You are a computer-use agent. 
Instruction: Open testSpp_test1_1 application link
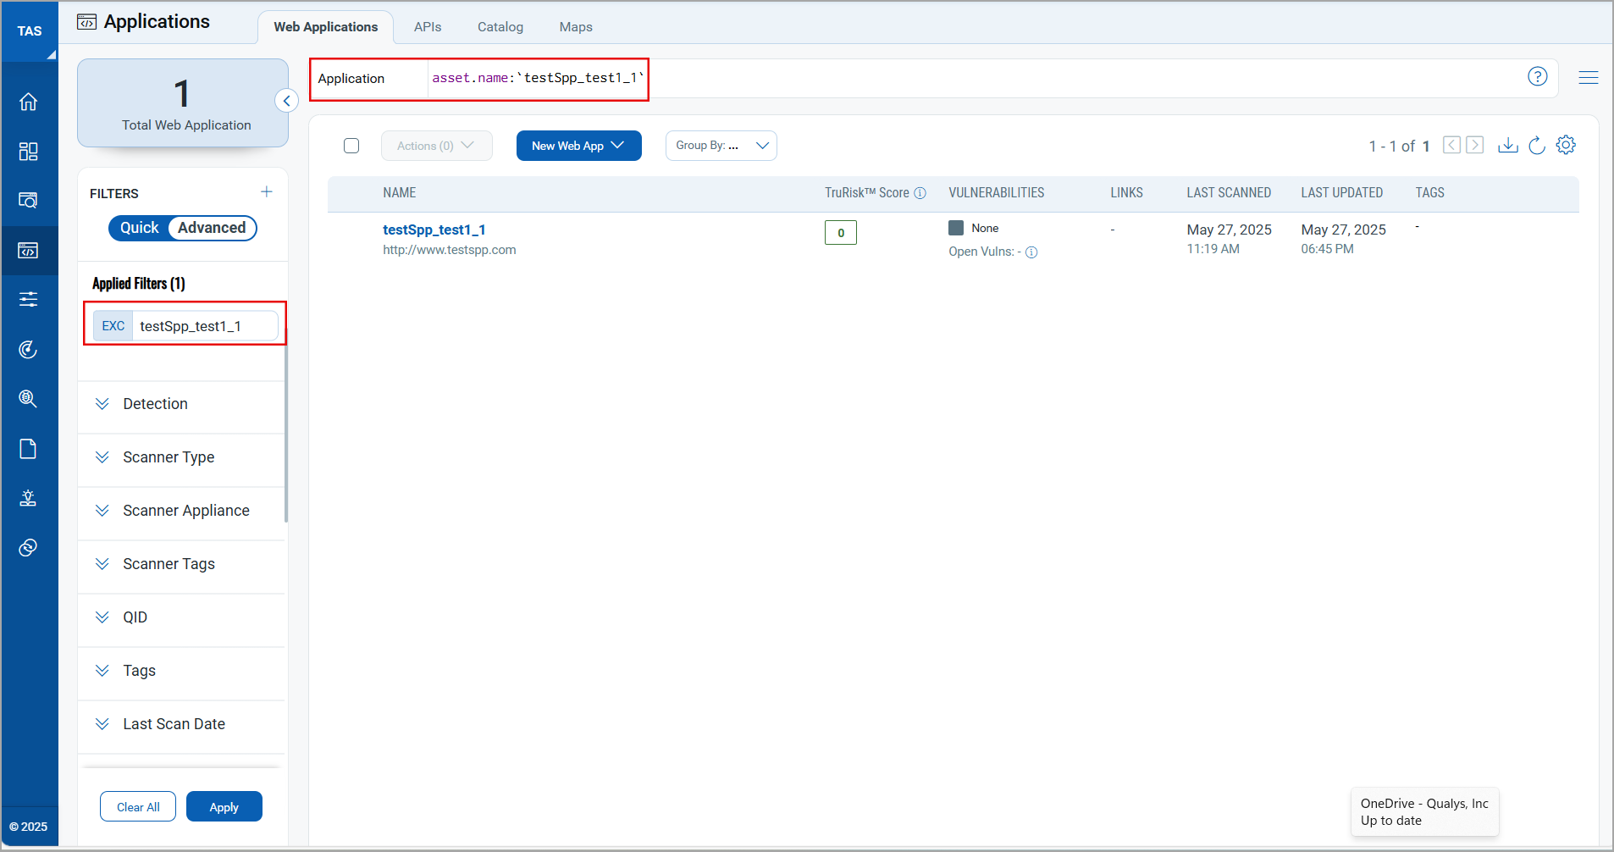tap(434, 230)
